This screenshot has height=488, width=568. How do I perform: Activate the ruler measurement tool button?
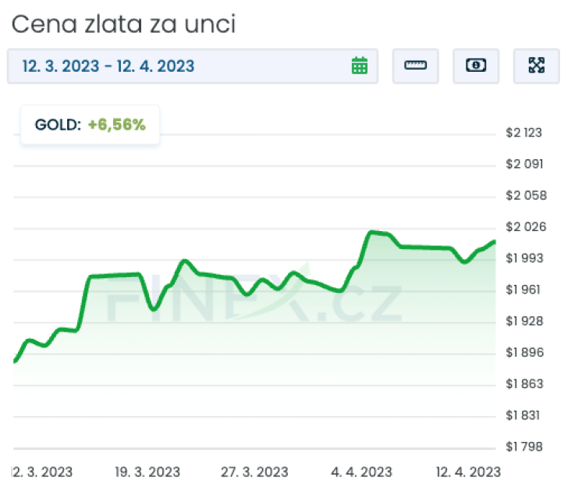416,66
